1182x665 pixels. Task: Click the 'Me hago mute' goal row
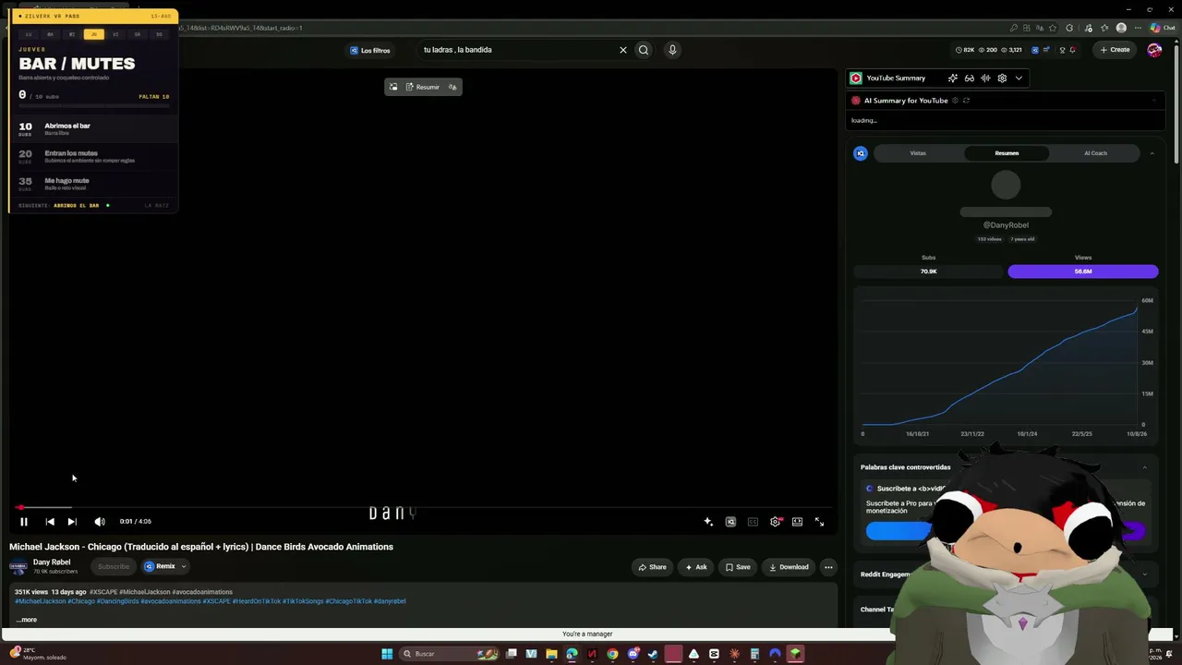(x=93, y=184)
